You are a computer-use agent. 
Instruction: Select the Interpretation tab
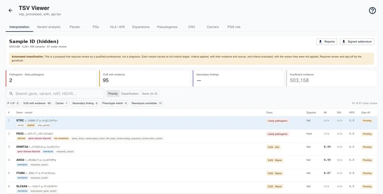pyautogui.click(x=19, y=27)
